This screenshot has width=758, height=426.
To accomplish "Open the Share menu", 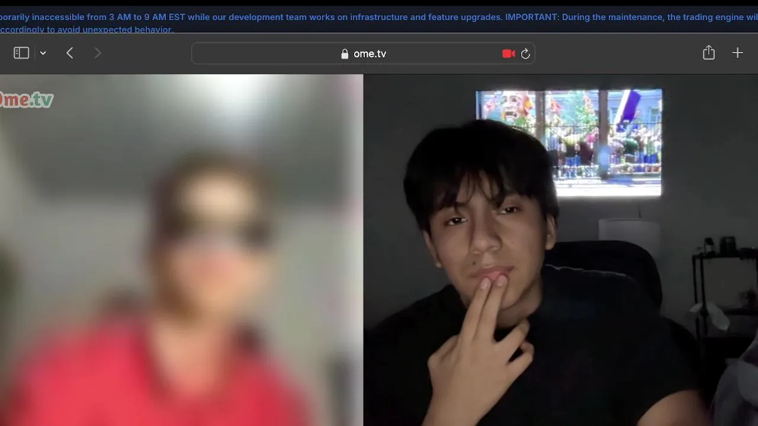I will click(x=709, y=53).
